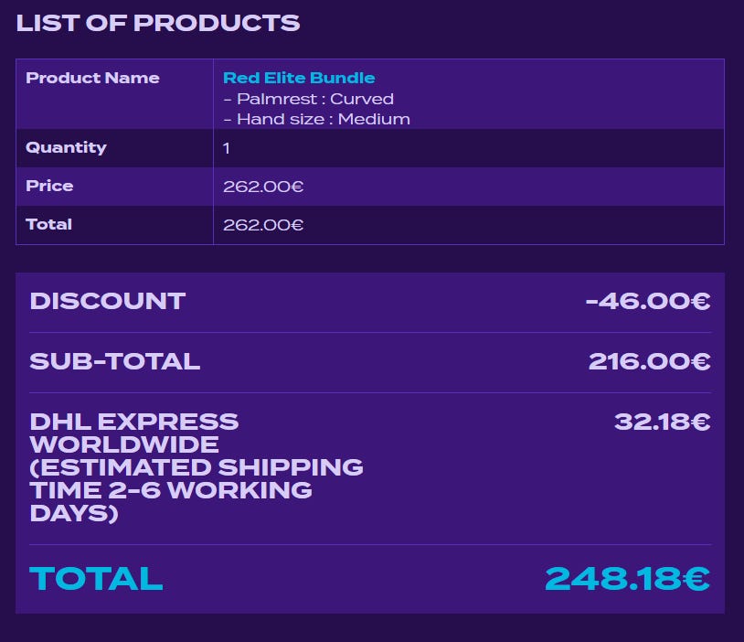Click the cyan TOTAL label
Viewport: 744px width, 642px height.
point(96,578)
